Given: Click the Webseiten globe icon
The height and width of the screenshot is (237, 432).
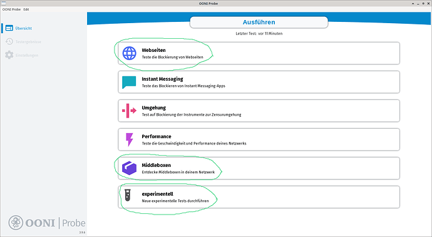Looking at the screenshot, I should (x=129, y=53).
